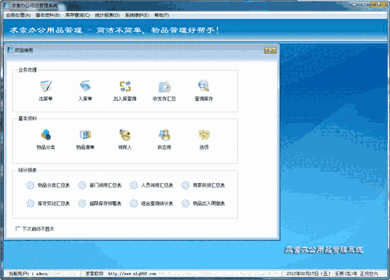
Task: Open the 选项 options icon
Action: click(x=204, y=134)
